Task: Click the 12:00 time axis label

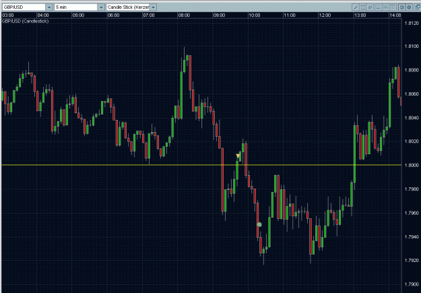Action: (x=325, y=15)
